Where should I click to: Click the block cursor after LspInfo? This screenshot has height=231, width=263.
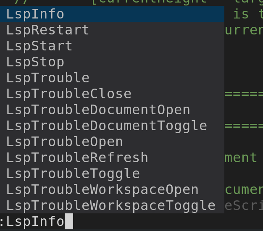[x=69, y=221]
